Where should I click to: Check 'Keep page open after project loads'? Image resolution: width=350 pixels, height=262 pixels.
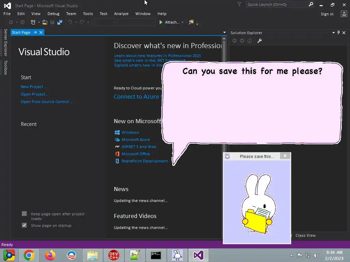(x=24, y=214)
